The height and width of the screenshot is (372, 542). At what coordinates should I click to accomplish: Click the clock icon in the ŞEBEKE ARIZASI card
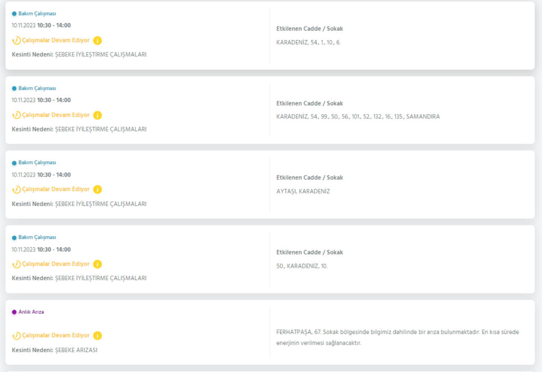point(16,336)
